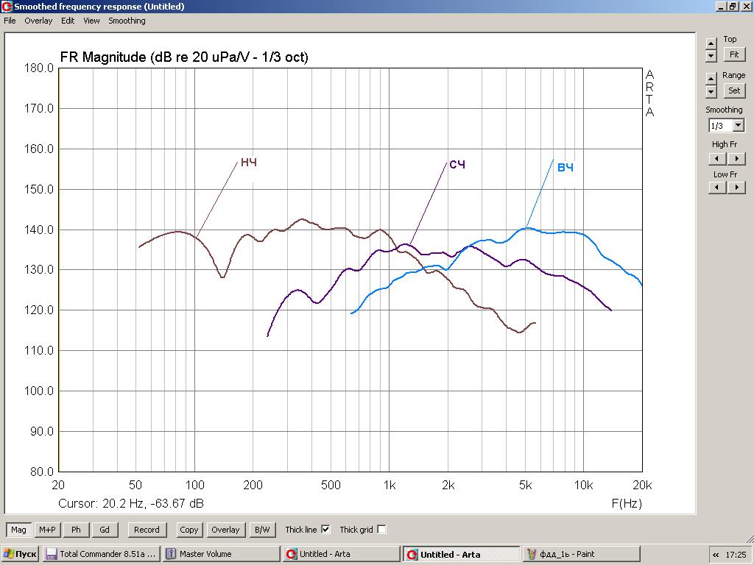Click the Top up arrow
The height and width of the screenshot is (565, 754).
(x=711, y=43)
